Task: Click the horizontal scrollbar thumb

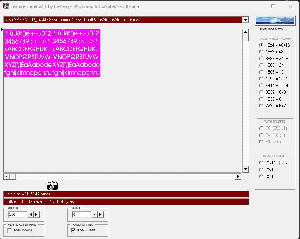Action: pos(13,177)
